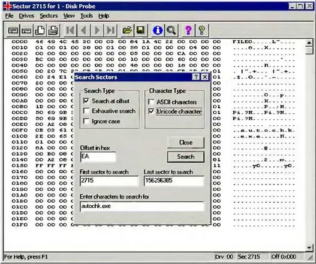Click the Disk Probe title bar app icon
The width and height of the screenshot is (316, 264).
[x=8, y=6]
